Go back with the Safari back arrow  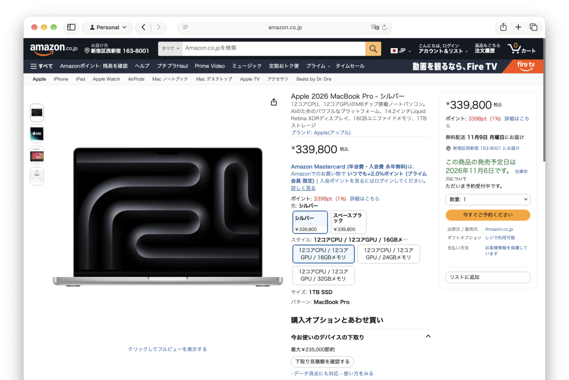(143, 27)
